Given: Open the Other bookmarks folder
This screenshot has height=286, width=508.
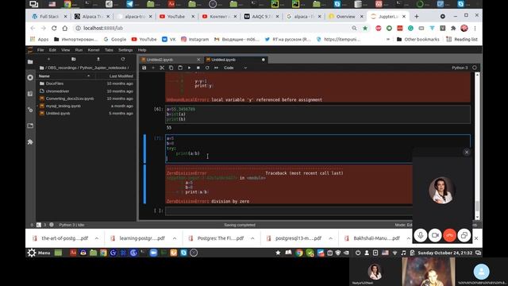Looking at the screenshot, I should (x=418, y=39).
